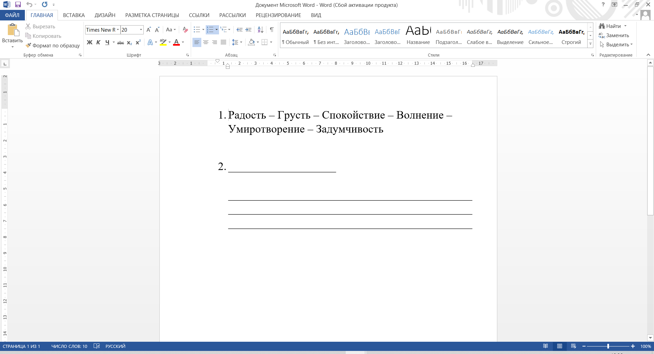Click the Increase Indent icon
Viewport: 654px width, 354px height.
[x=248, y=30]
